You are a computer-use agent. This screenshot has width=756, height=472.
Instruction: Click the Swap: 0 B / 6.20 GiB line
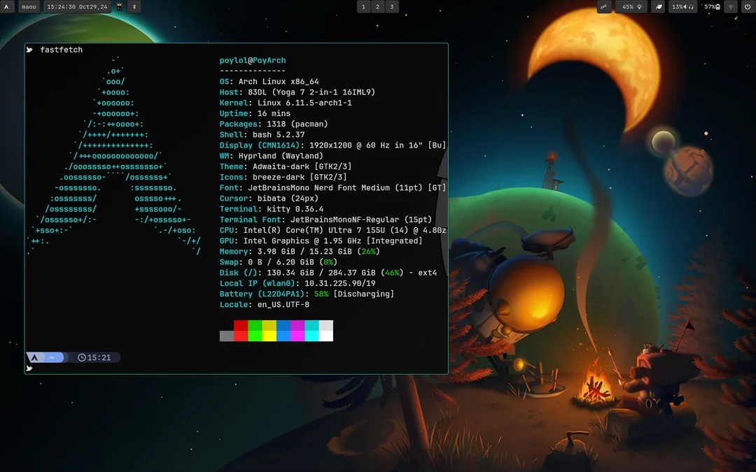coord(278,262)
